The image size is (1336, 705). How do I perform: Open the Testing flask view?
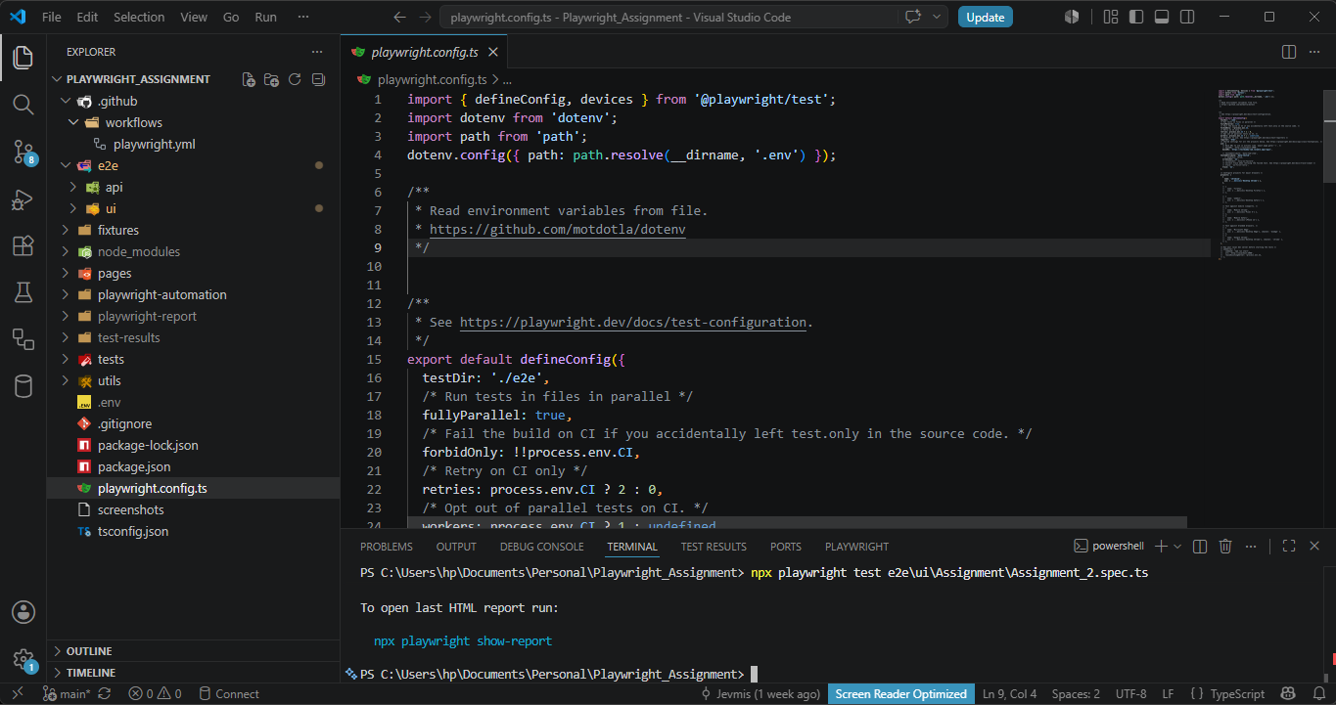tap(23, 291)
